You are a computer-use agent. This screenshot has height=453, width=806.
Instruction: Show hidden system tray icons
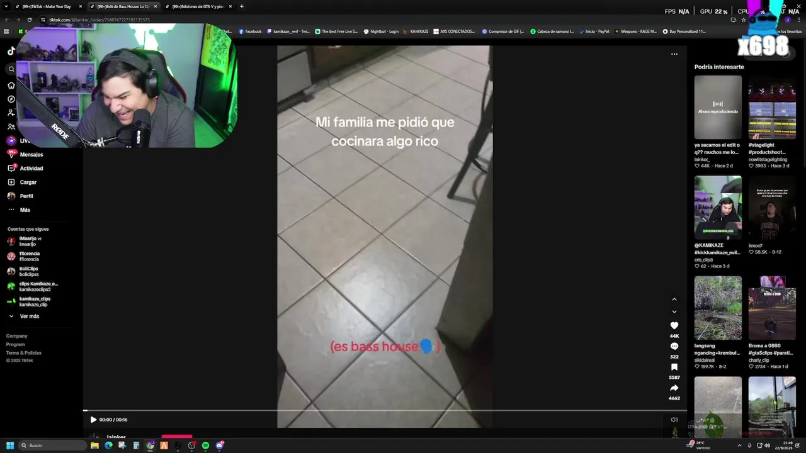coord(739,445)
